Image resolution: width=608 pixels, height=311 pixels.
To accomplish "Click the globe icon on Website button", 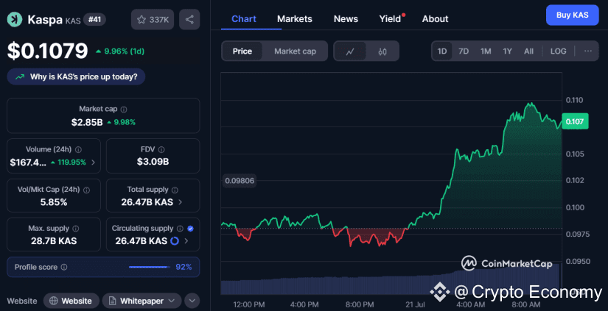I will click(x=54, y=301).
